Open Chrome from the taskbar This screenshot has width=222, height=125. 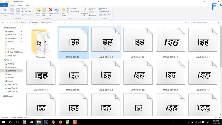click(x=53, y=122)
